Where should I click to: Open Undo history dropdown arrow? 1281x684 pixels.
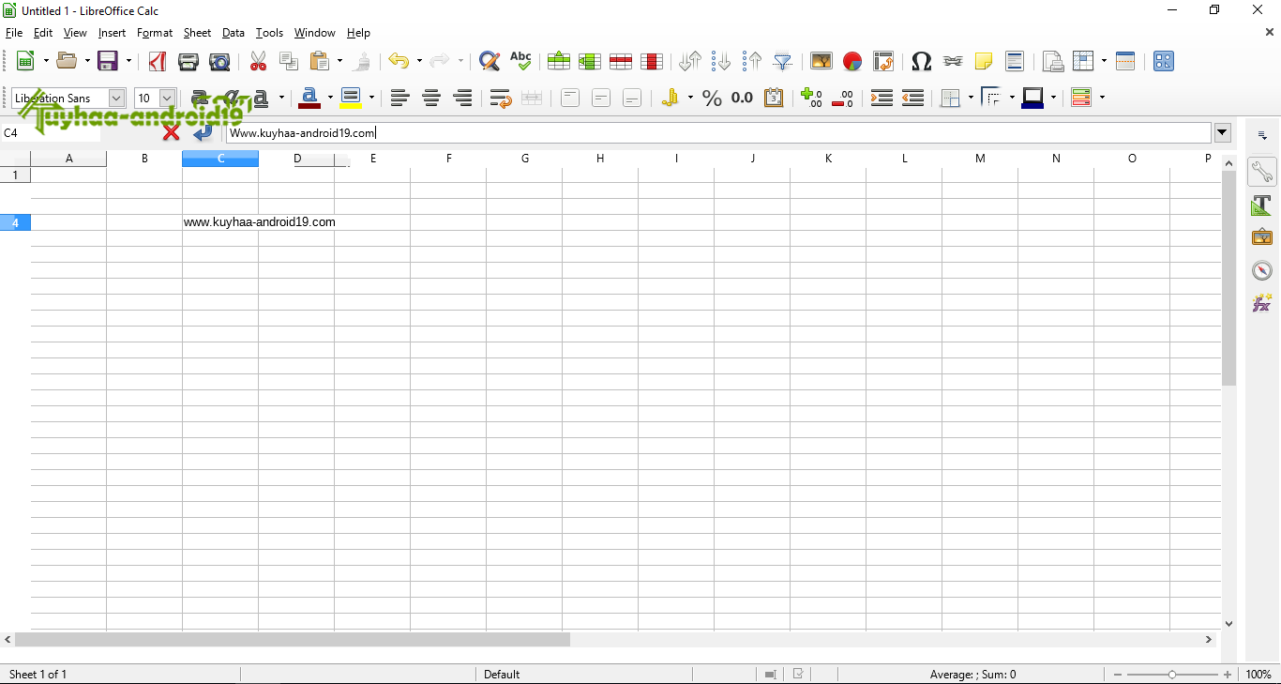419,61
